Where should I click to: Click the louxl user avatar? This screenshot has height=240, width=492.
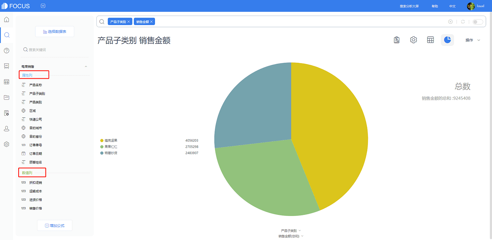coord(471,6)
